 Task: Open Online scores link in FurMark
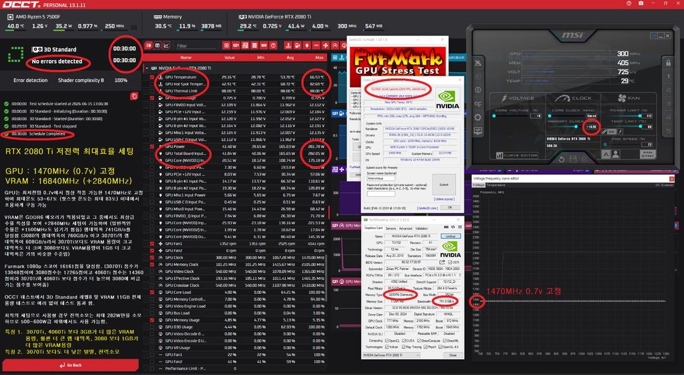coord(444,199)
